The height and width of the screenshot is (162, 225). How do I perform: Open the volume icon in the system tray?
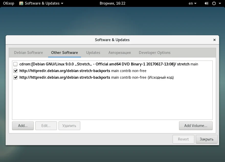pos(207,3)
